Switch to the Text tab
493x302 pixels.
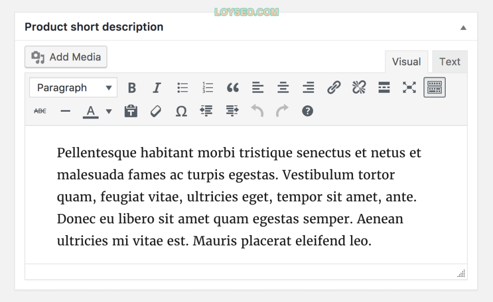(450, 62)
